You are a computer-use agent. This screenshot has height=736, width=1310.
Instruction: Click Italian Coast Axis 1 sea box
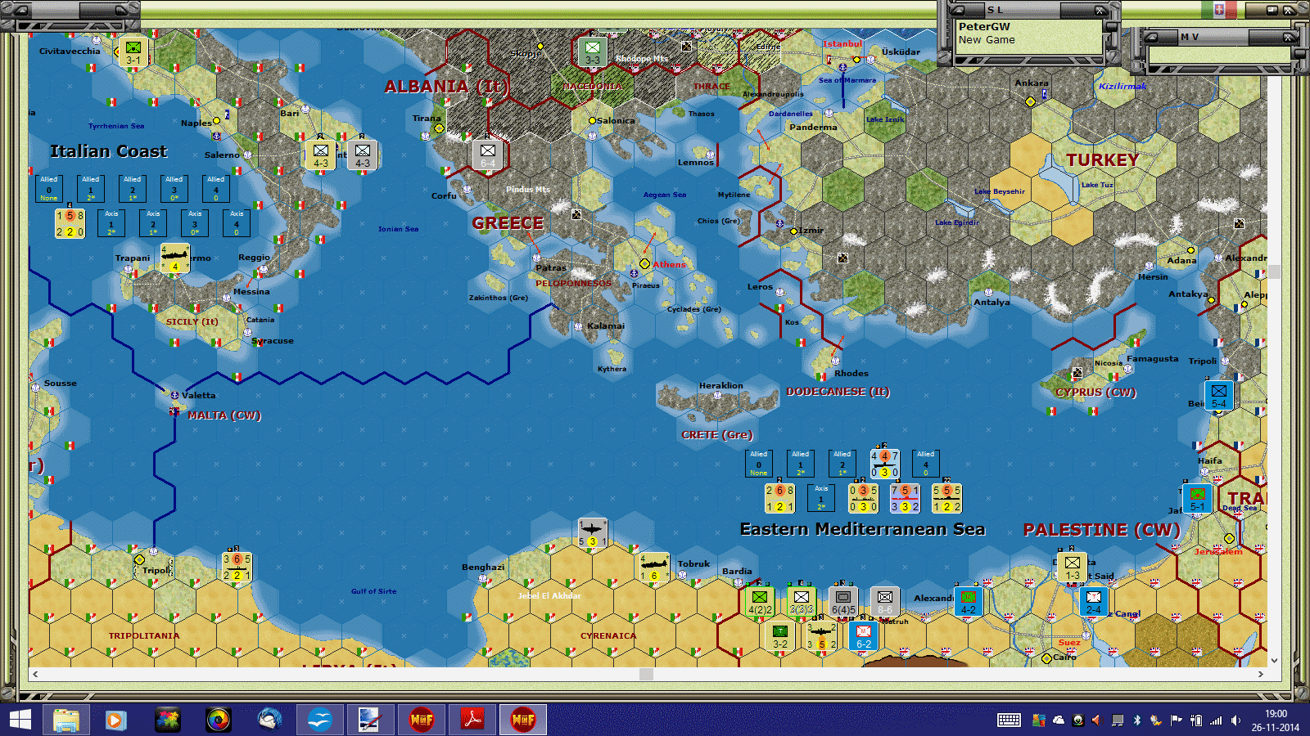pos(111,223)
